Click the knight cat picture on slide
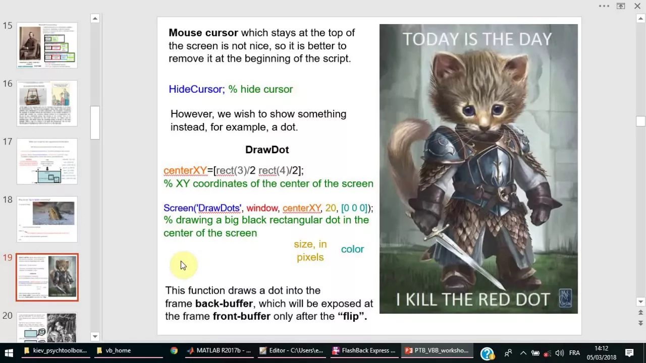The width and height of the screenshot is (646, 363). coord(478,169)
